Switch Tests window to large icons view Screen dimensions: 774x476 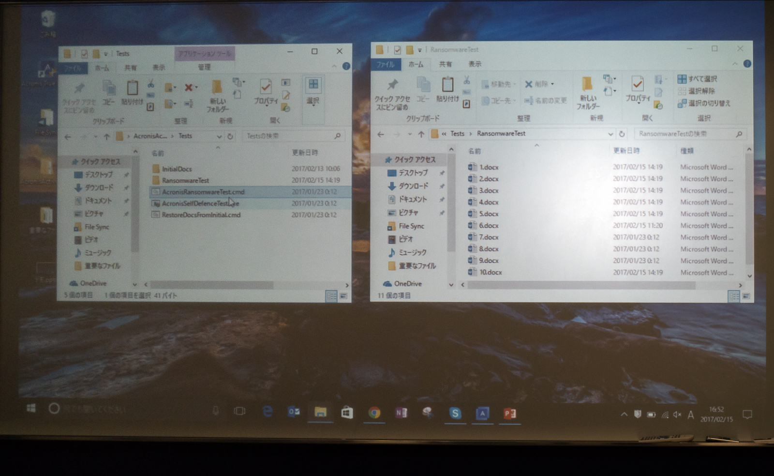pyautogui.click(x=343, y=296)
